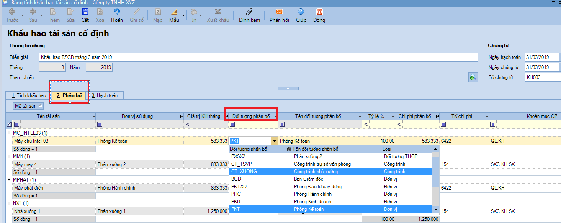This screenshot has width=561, height=223.
Task: Choose PHC Phòng Hành chính option
Action: tap(331, 194)
